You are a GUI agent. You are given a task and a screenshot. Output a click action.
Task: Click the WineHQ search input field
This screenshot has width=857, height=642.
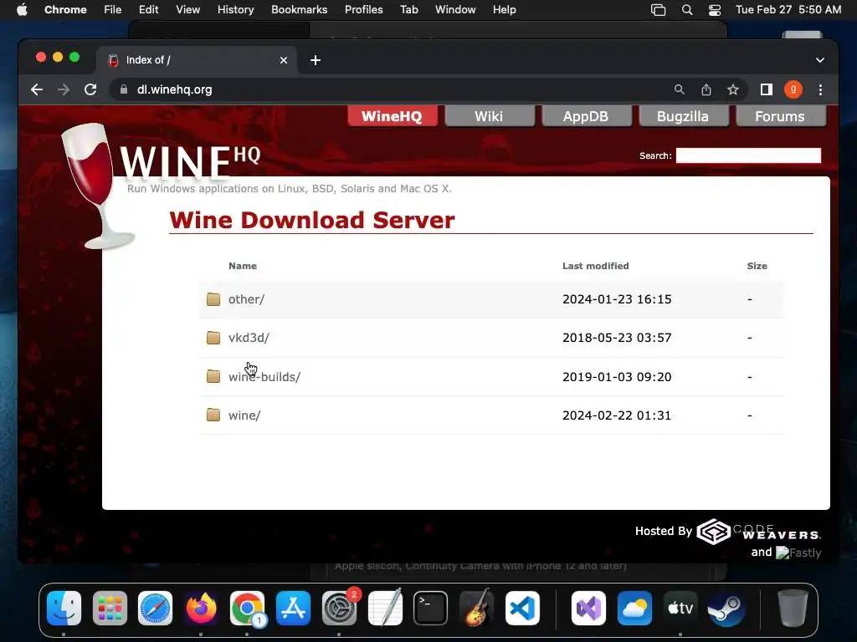(748, 155)
